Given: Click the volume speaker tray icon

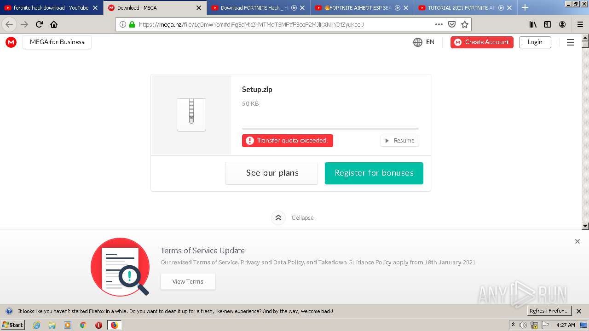Looking at the screenshot, I should tap(523, 325).
